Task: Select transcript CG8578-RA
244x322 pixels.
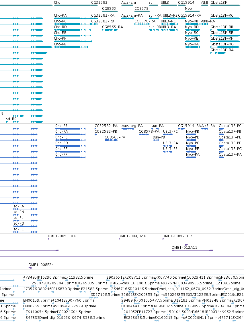Action: pos(145,21)
